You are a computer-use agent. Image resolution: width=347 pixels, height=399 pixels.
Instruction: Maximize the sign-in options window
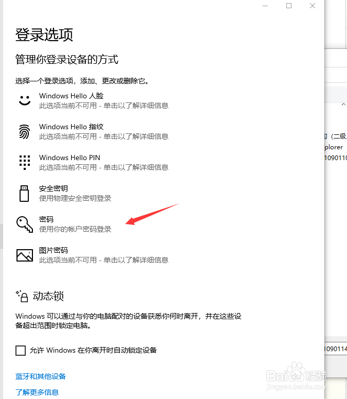point(289,6)
